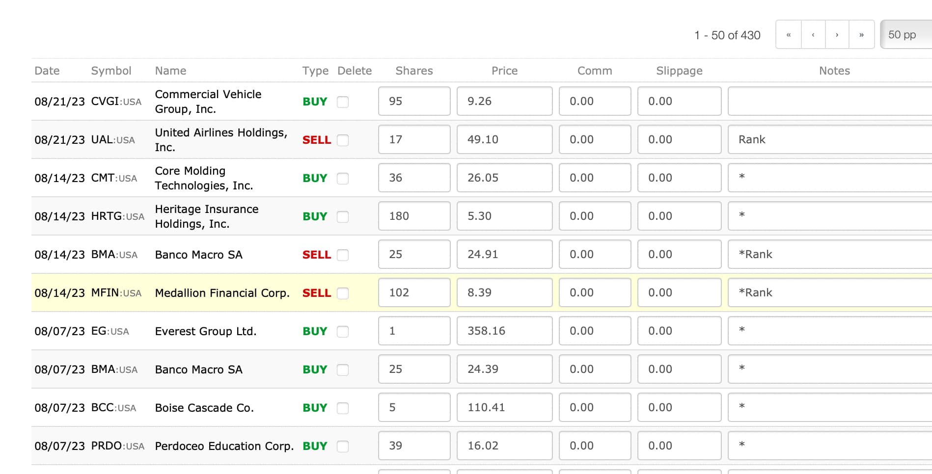Click Boise Cascade Co. name

point(204,408)
